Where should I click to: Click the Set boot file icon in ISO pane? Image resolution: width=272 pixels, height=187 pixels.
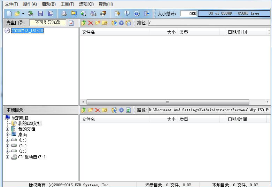click(x=129, y=23)
